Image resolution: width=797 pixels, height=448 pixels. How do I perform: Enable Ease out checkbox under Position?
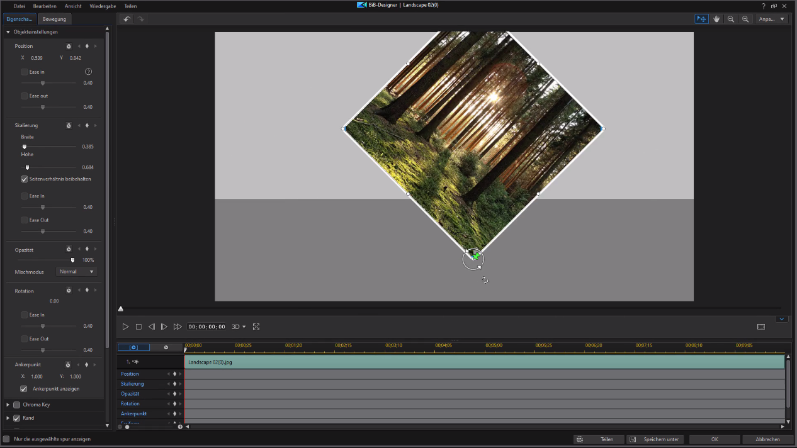point(25,96)
